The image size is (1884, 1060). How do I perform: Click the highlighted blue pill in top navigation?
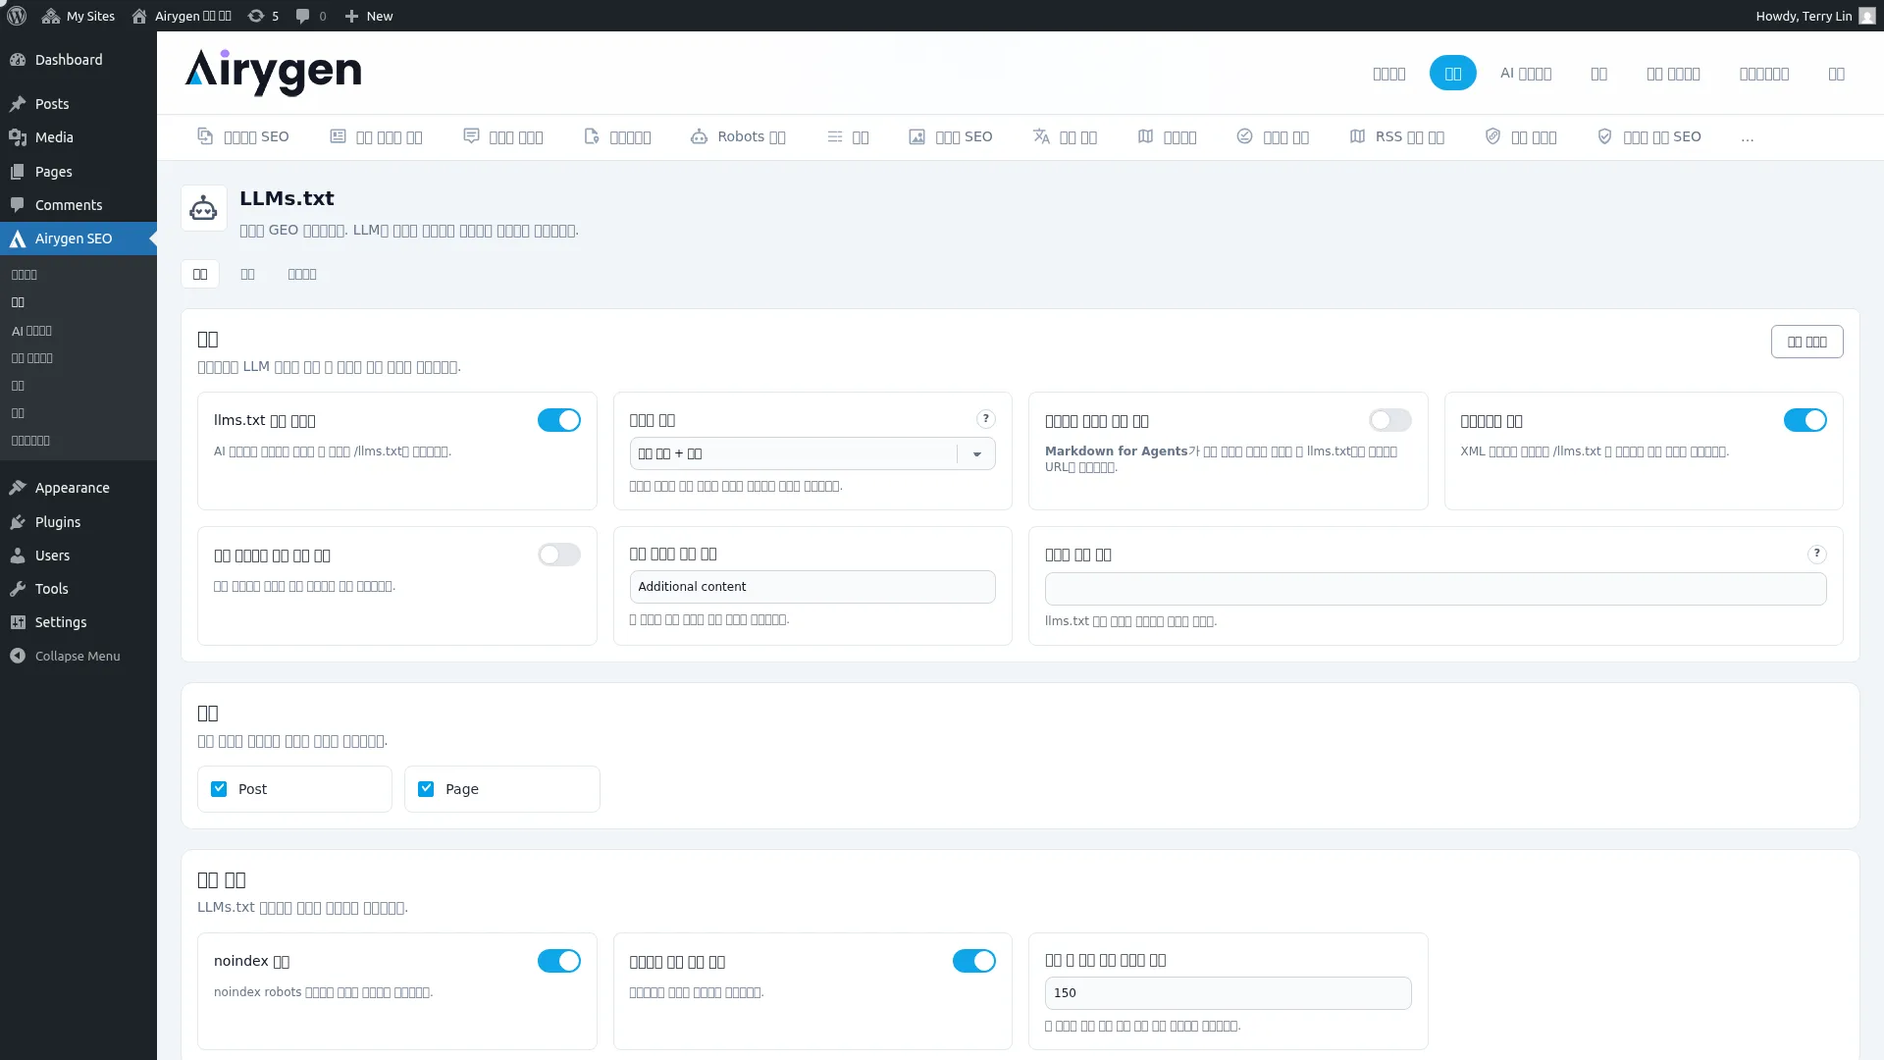coord(1453,74)
